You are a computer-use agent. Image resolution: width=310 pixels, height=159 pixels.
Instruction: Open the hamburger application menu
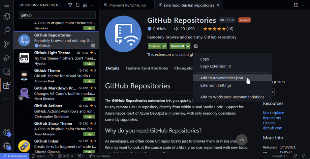coord(7,5)
